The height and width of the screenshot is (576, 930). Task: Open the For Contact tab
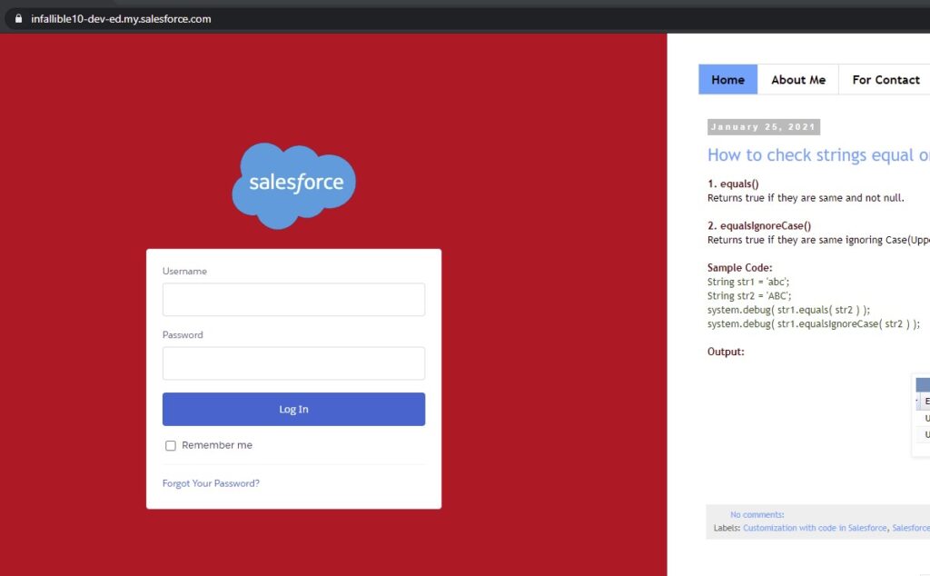[885, 79]
